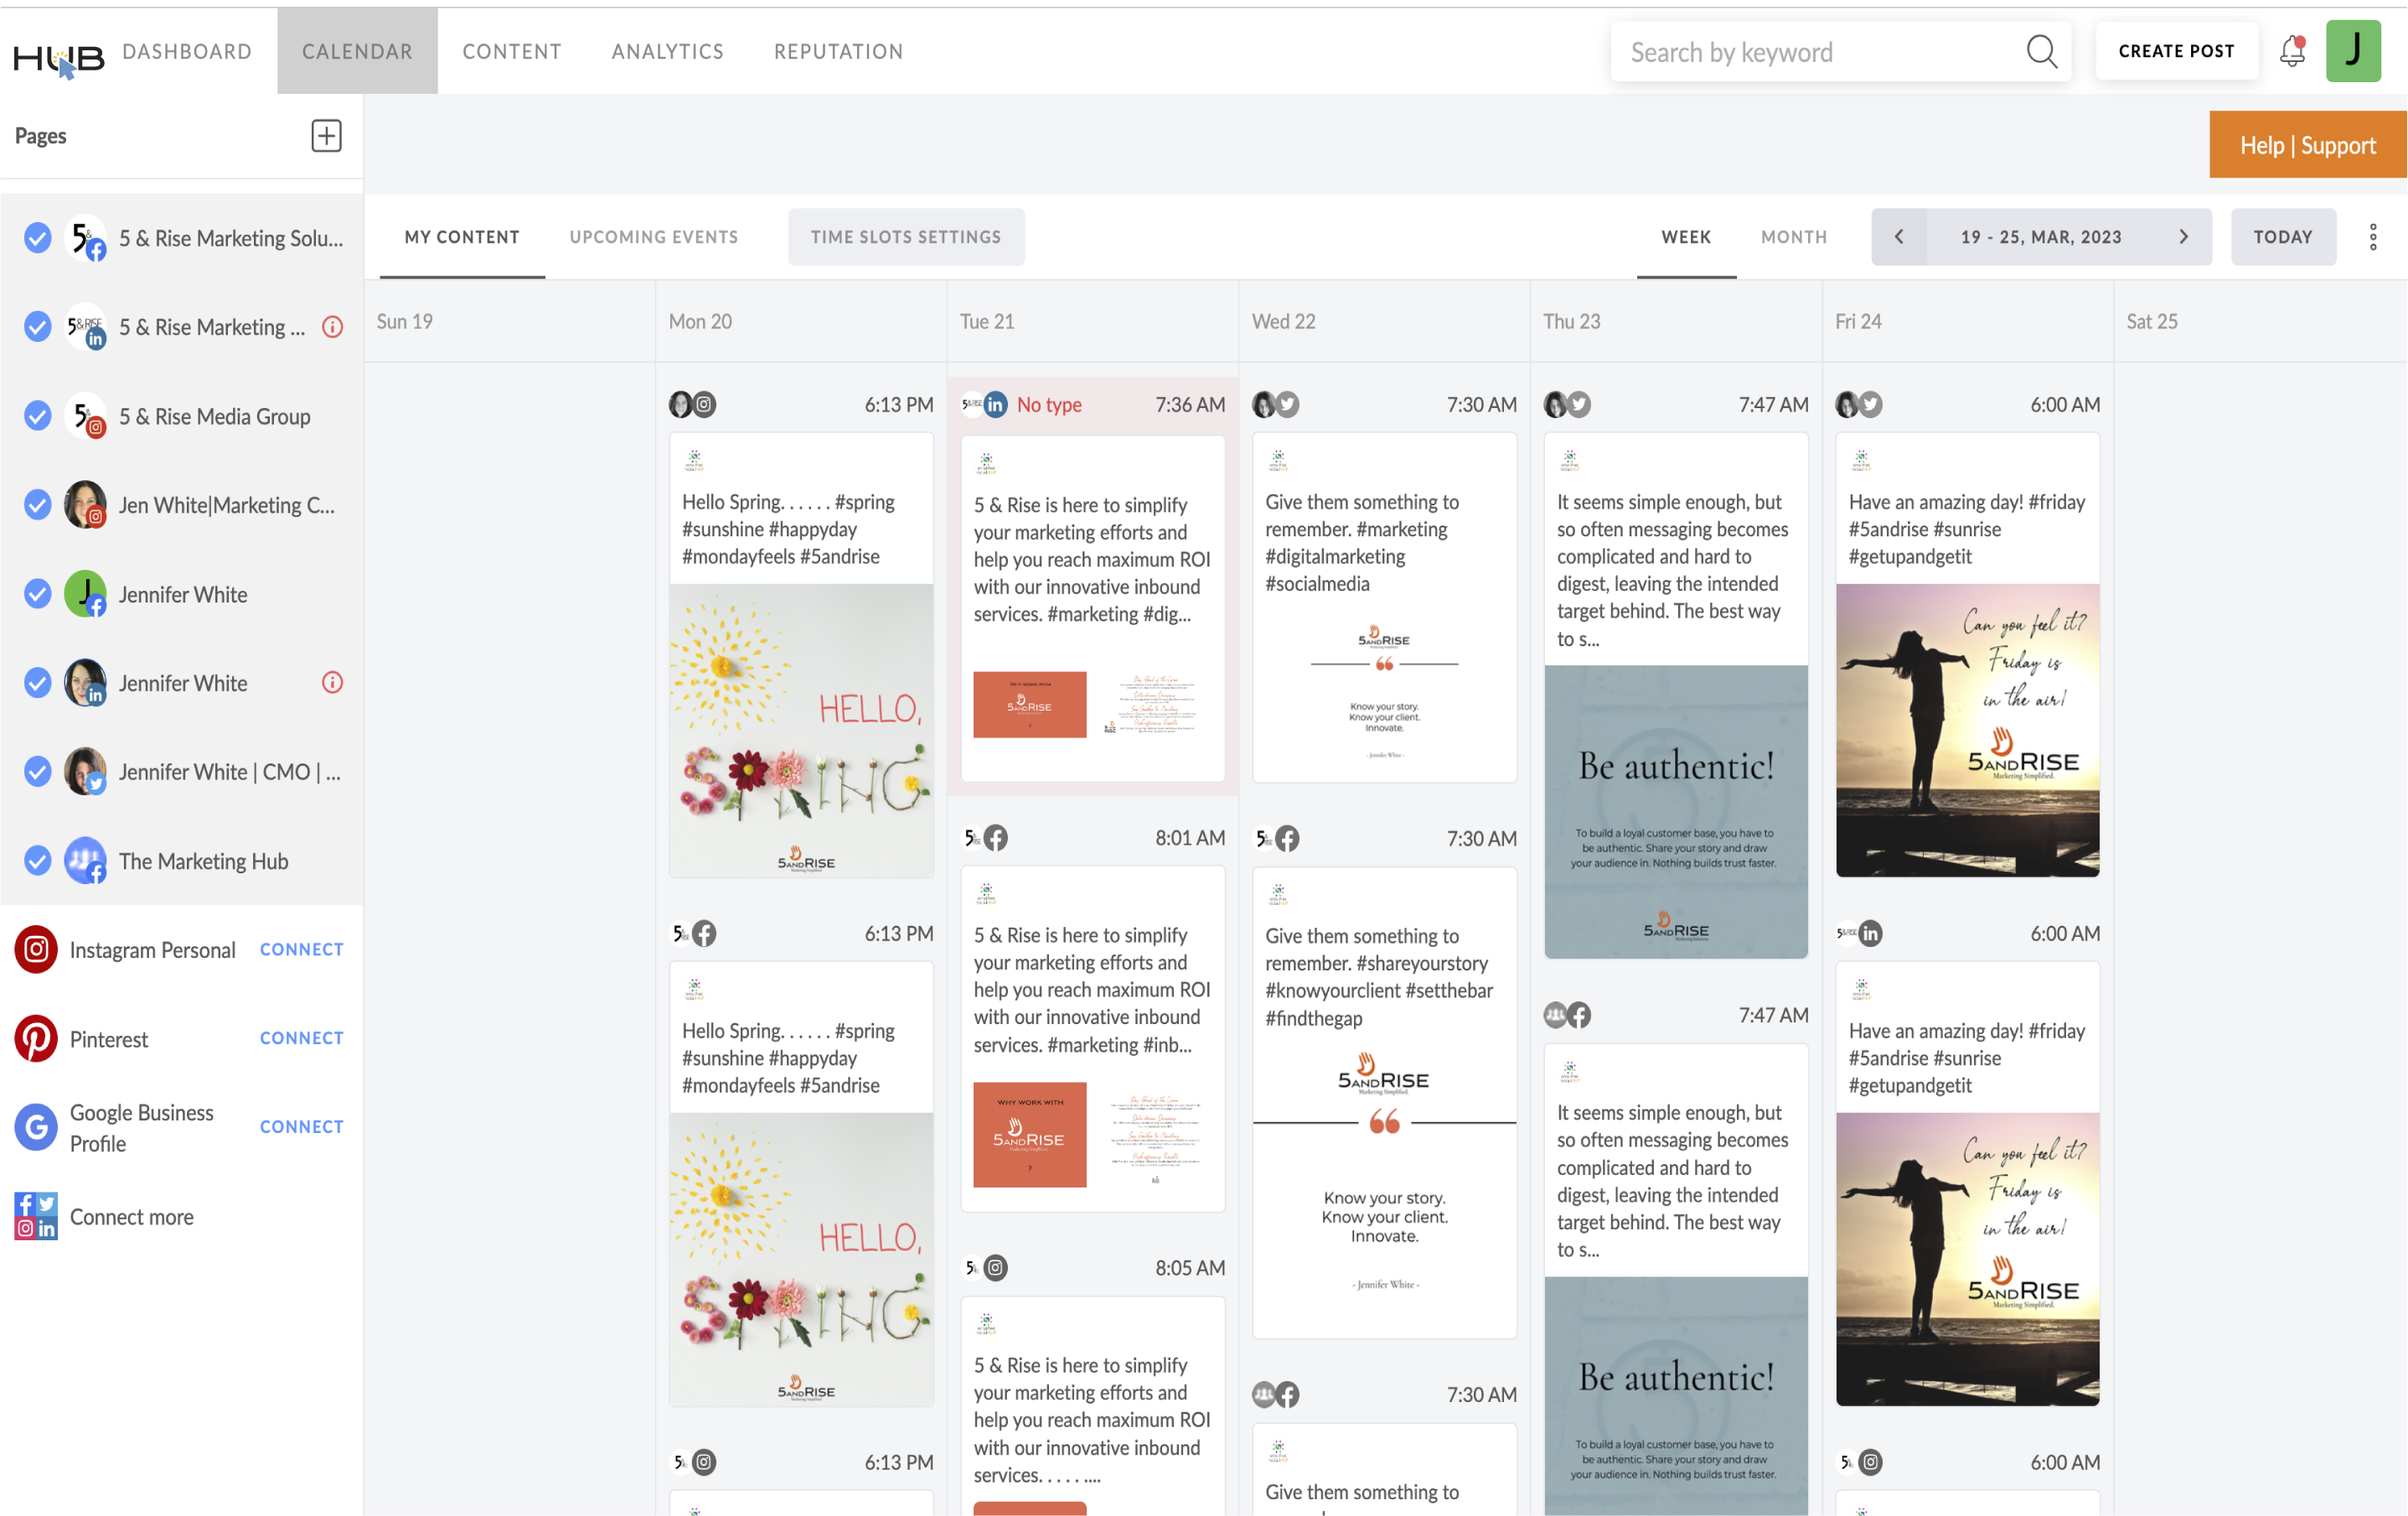Click Instagram icon on Monday top 6:13 PM post
This screenshot has width=2408, height=1516.
point(705,405)
